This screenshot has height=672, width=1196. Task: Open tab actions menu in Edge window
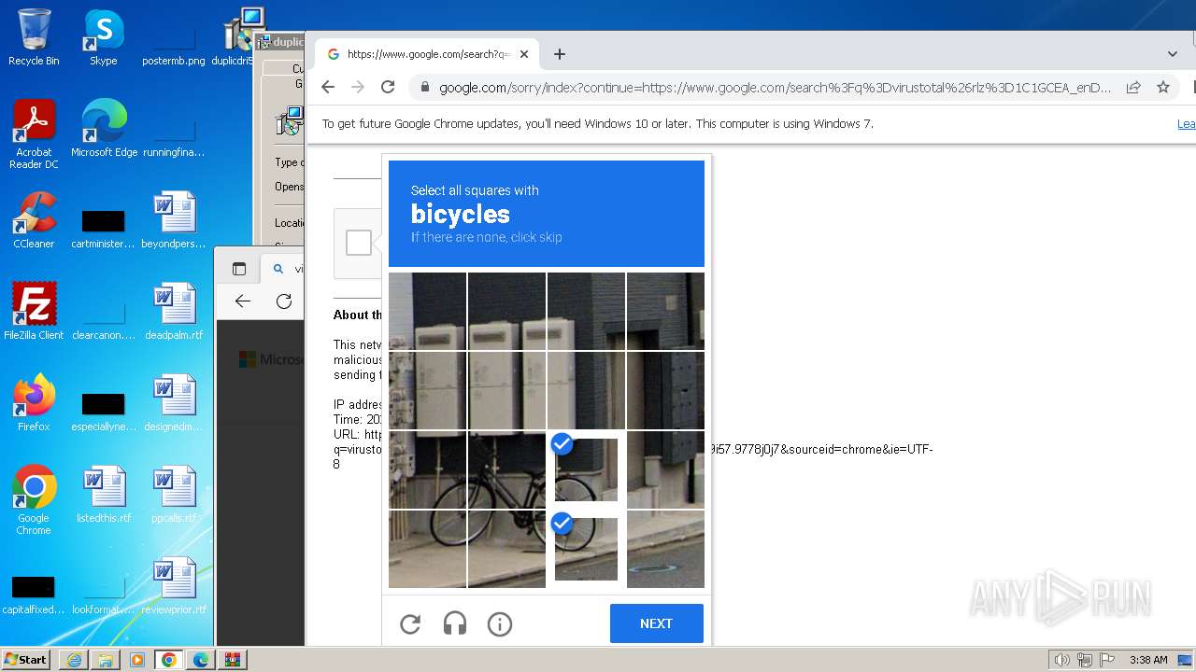[x=239, y=269]
